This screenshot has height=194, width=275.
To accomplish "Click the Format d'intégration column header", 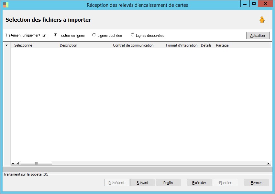I will pos(182,45).
